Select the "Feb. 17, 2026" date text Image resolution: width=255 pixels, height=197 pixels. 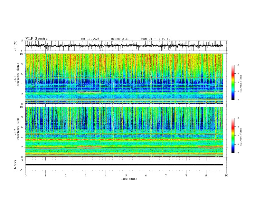click(x=90, y=39)
